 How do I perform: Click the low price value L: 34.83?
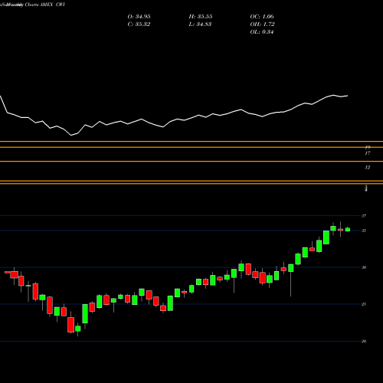(200, 25)
